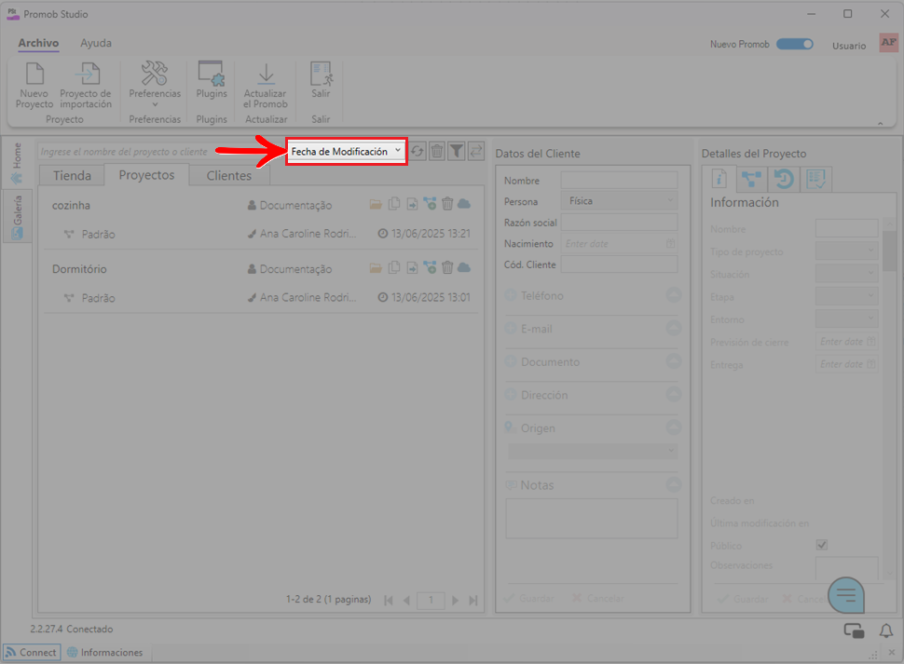904x664 pixels.
Task: Click the chat bubble help button
Action: [846, 595]
